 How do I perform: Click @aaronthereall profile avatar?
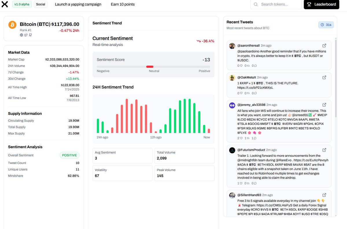(x=232, y=46)
